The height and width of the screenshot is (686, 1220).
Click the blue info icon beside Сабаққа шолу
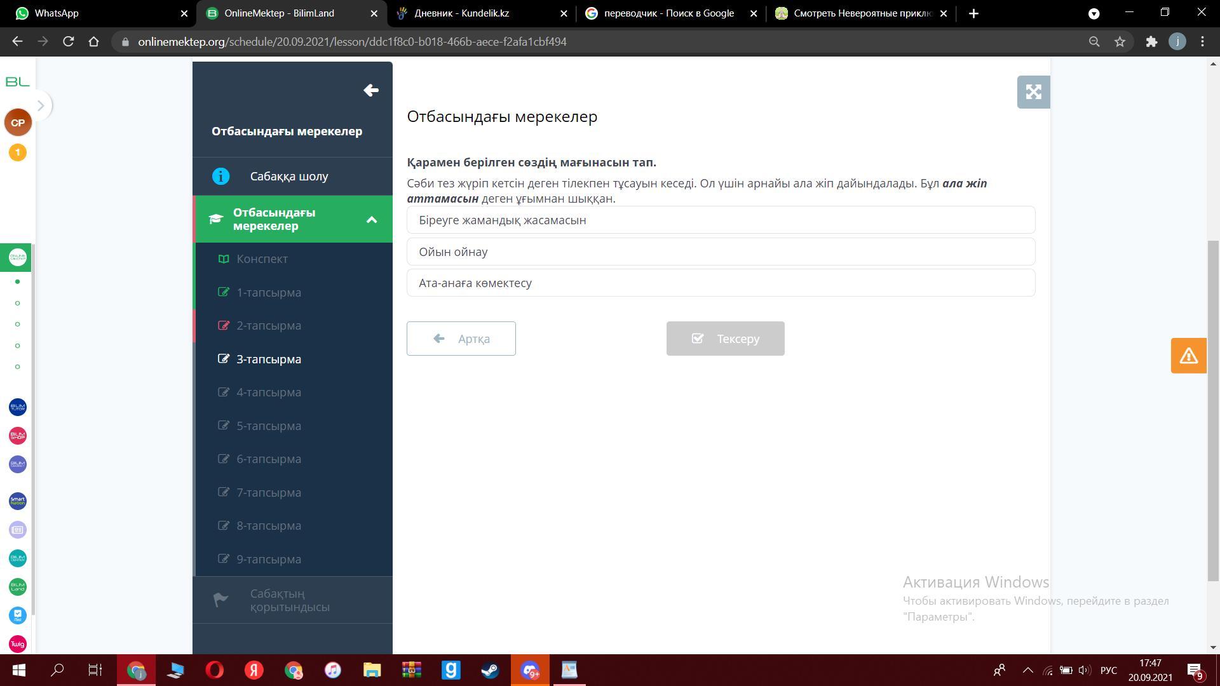point(220,176)
